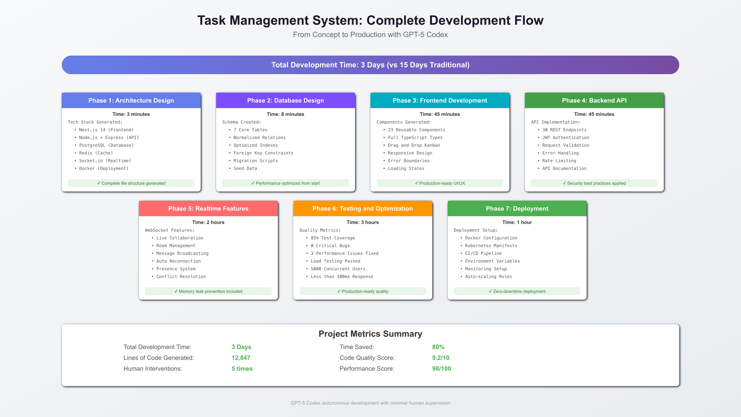Screen dimensions: 741x417
Task: Click the '9.2/10' code quality value
Action: tap(441, 358)
